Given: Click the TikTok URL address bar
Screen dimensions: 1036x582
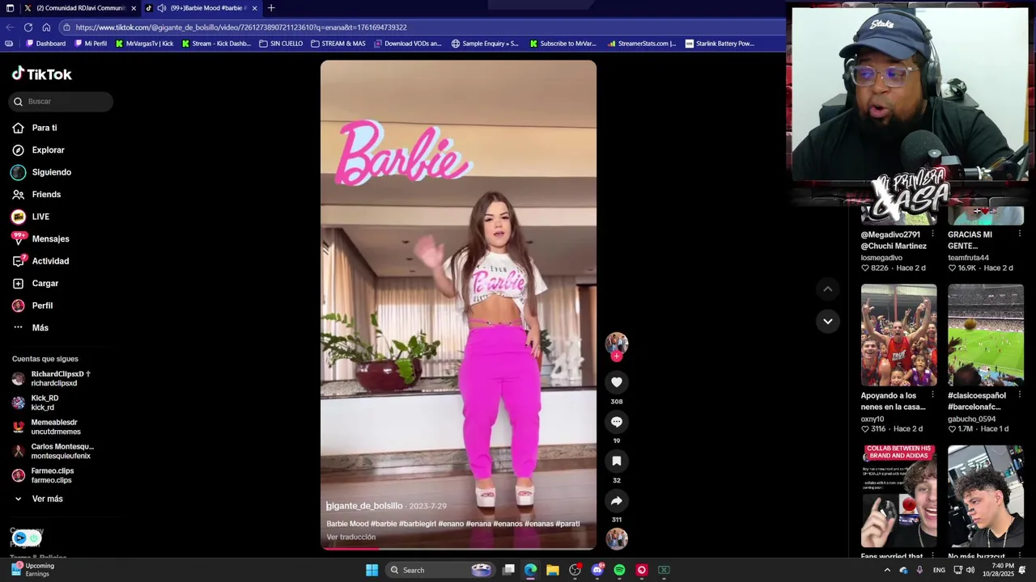Looking at the screenshot, I should (x=421, y=27).
